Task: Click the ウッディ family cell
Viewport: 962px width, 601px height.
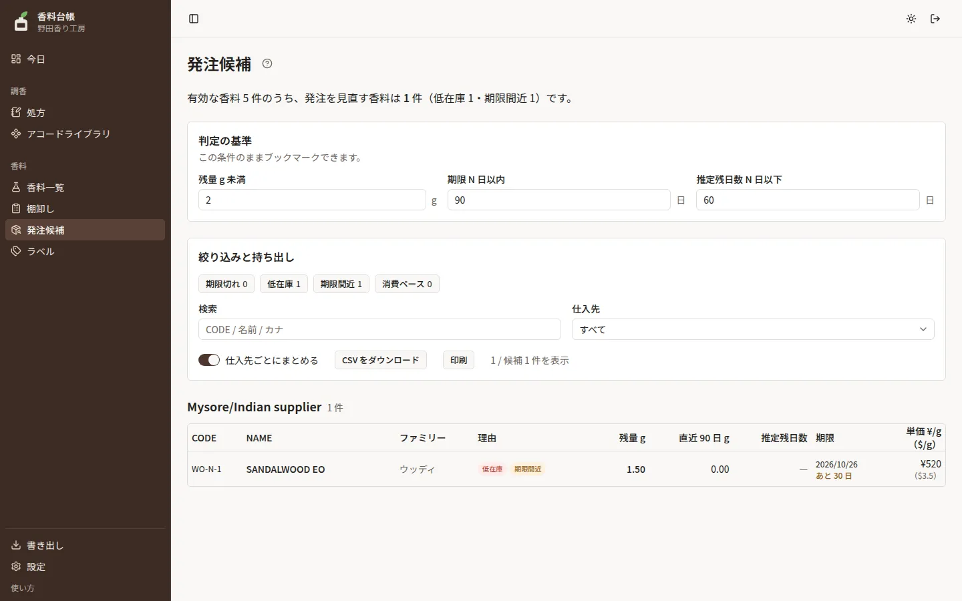Action: pos(418,469)
